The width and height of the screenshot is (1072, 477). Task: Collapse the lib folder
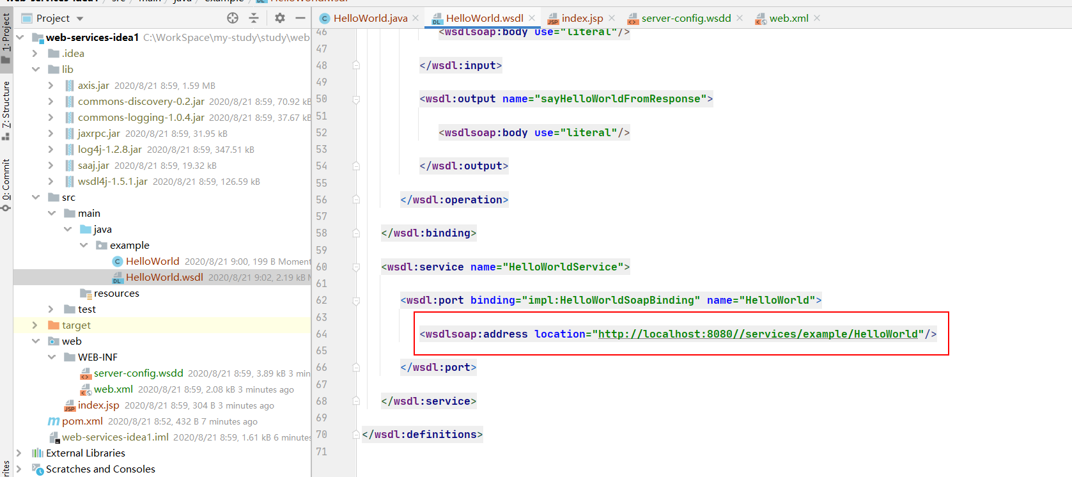pos(35,69)
